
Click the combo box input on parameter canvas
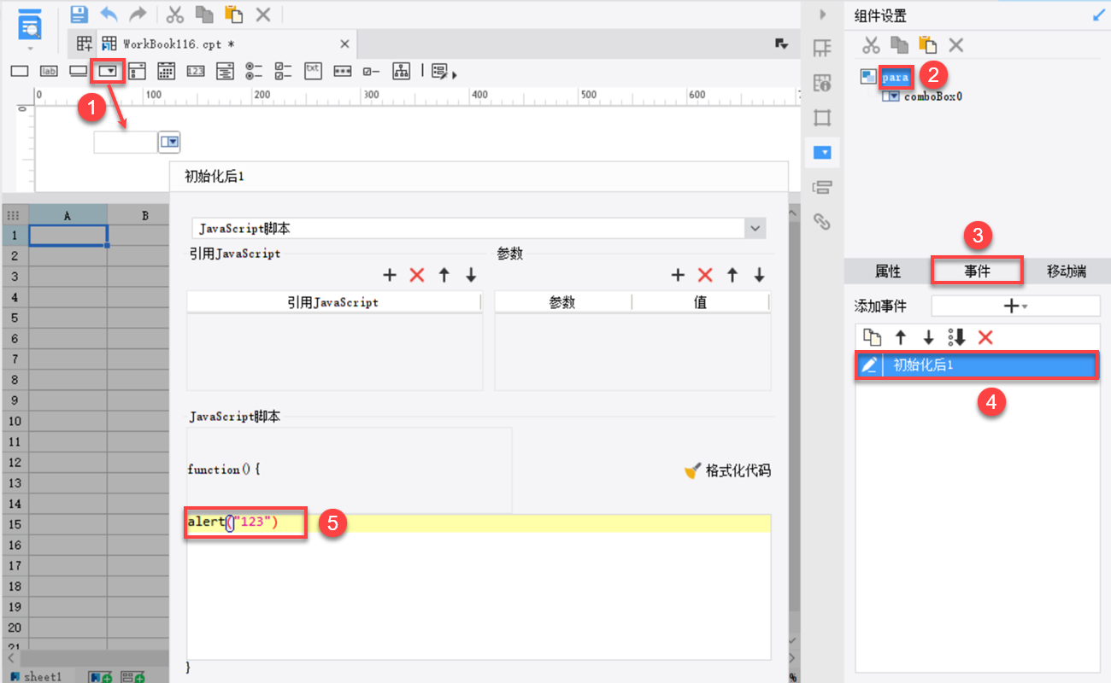126,142
